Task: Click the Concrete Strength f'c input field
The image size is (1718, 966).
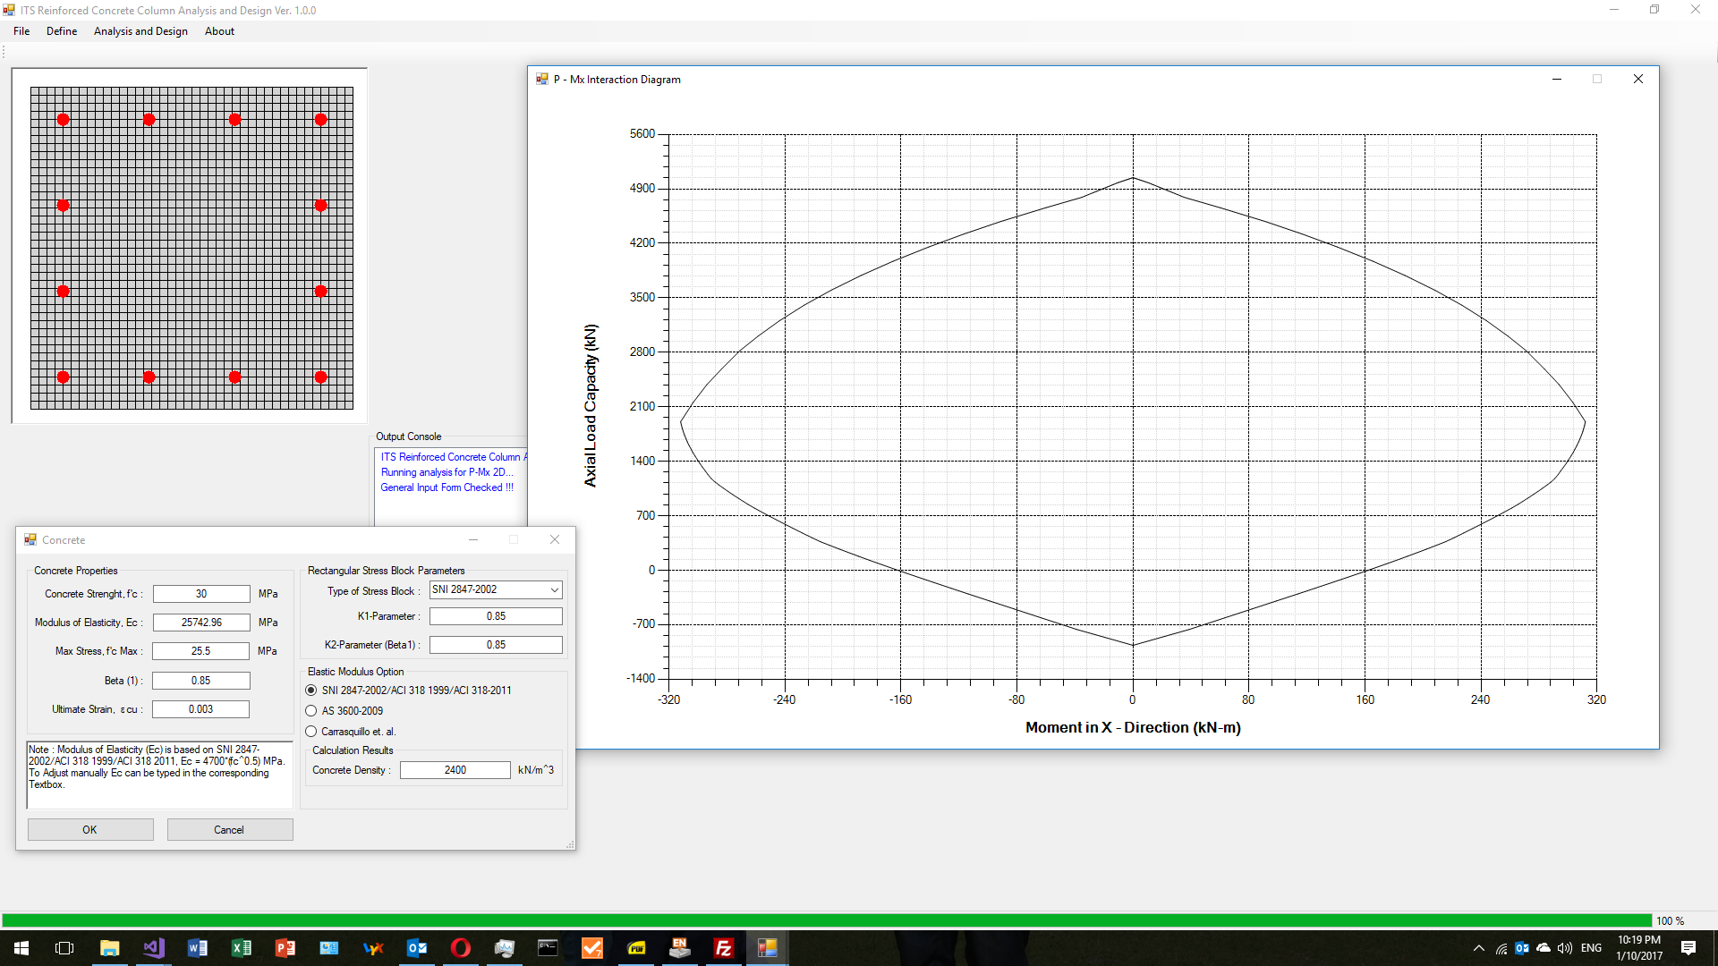Action: click(x=201, y=594)
